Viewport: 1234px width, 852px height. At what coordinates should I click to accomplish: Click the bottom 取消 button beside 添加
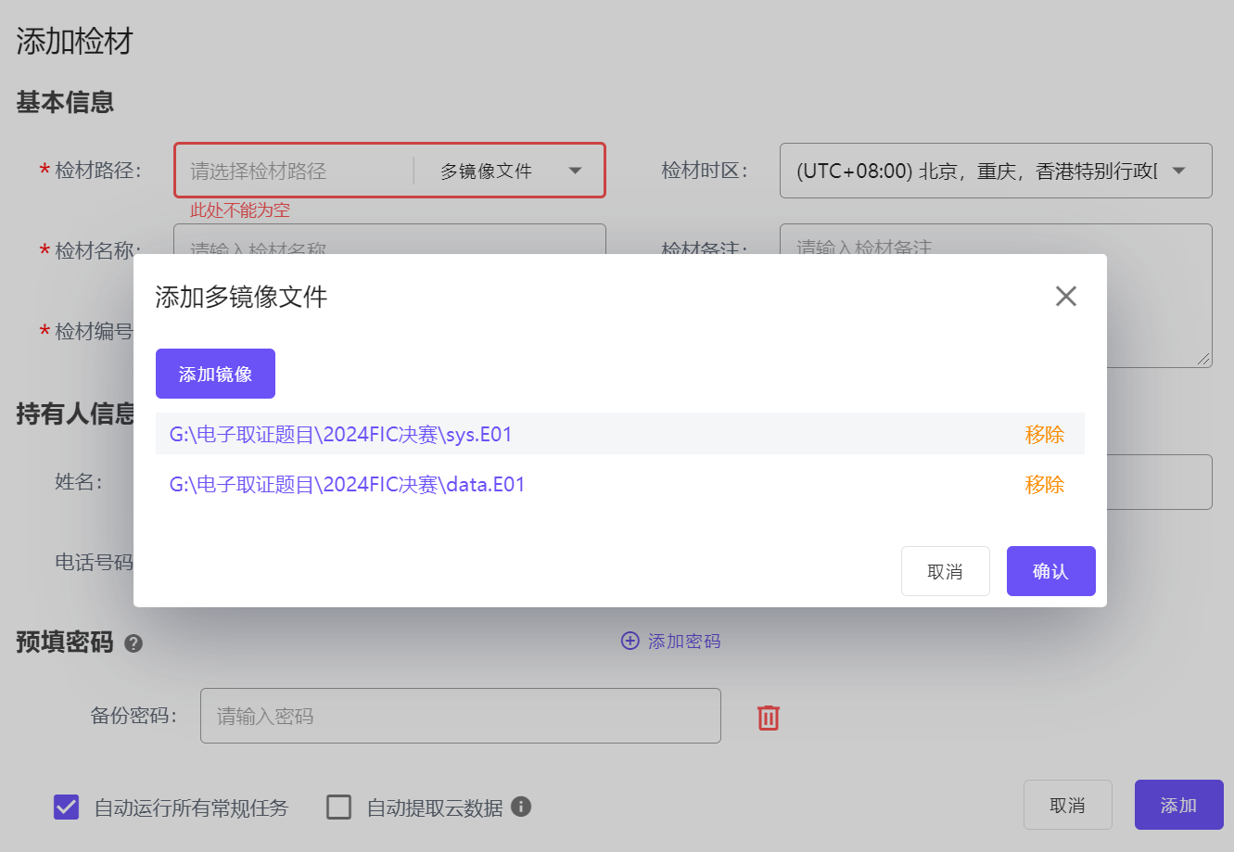[x=1067, y=805]
